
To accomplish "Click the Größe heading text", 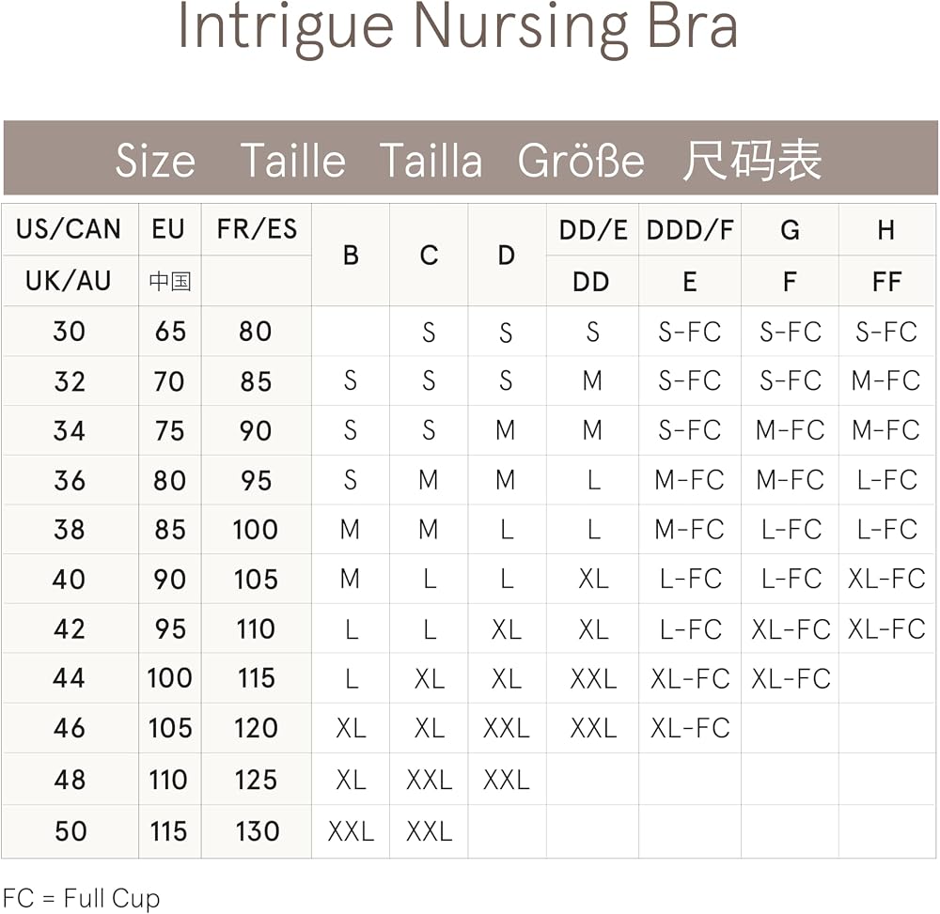I will coord(581,161).
